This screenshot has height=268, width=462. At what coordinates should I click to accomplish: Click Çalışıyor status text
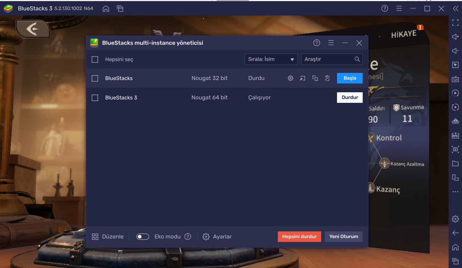[260, 98]
